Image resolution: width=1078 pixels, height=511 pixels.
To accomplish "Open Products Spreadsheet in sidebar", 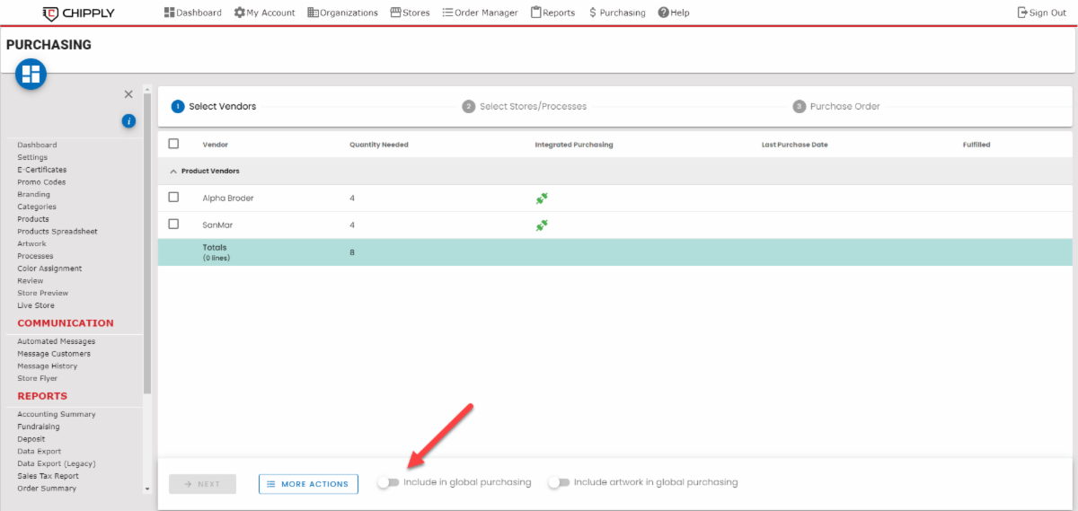I will click(57, 232).
